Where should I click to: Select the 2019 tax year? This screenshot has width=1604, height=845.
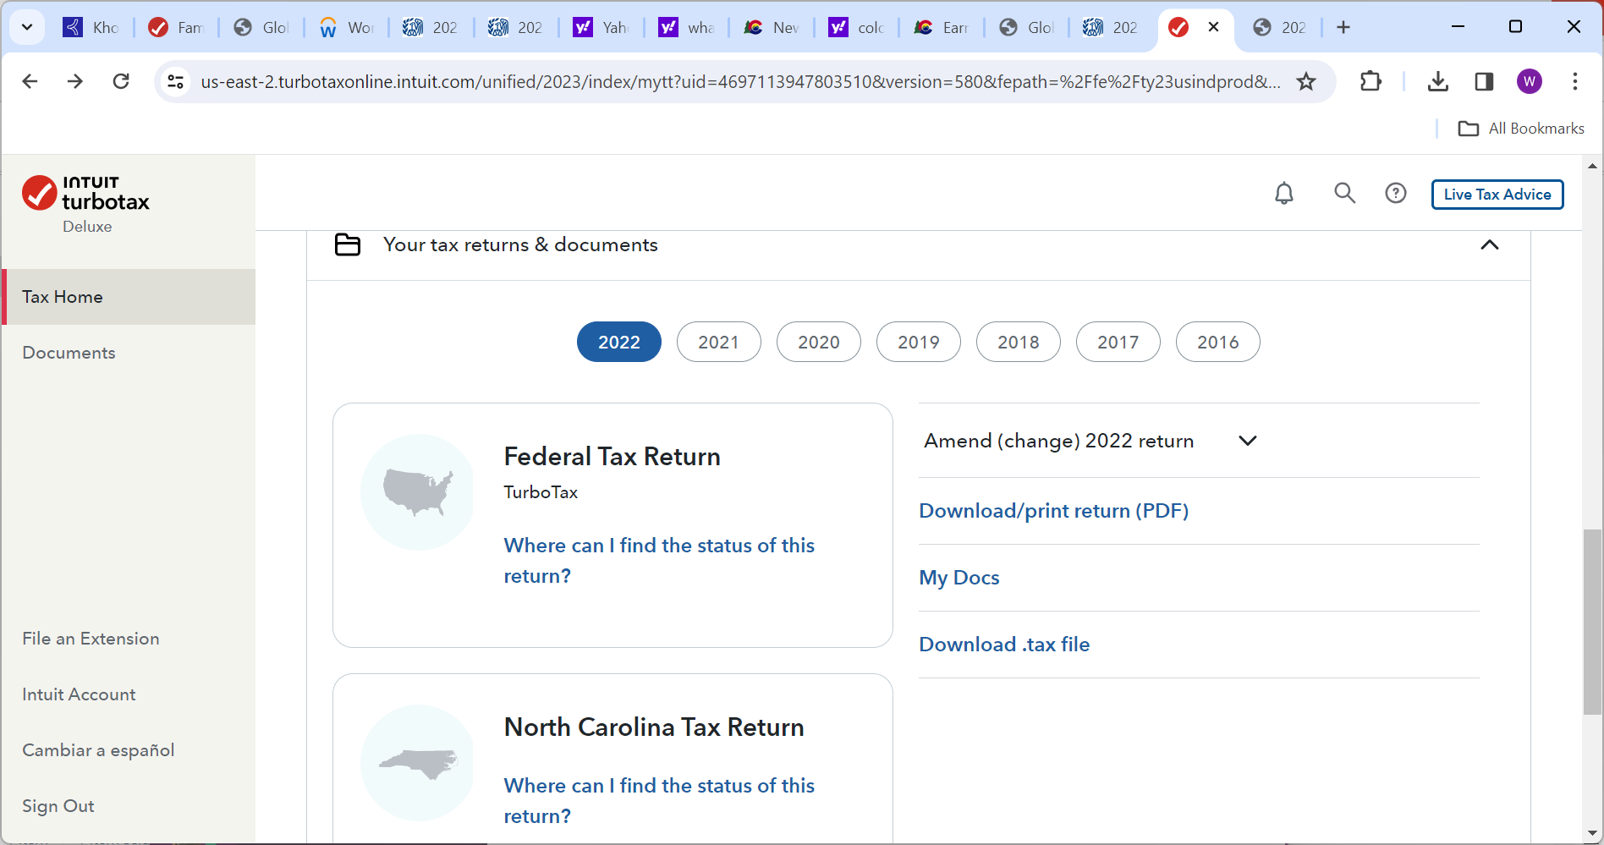click(x=918, y=342)
